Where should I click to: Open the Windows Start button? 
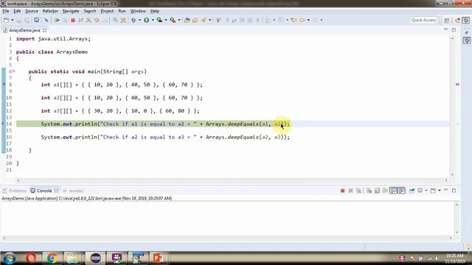pyautogui.click(x=9, y=258)
